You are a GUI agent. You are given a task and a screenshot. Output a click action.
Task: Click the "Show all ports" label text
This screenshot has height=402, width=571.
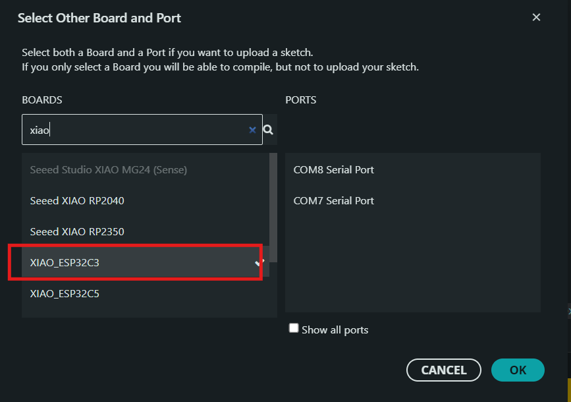coord(335,330)
